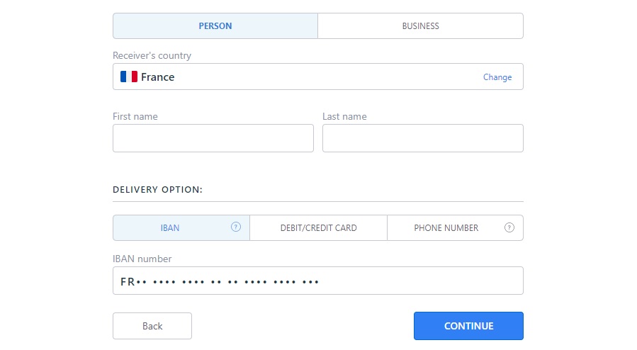This screenshot has width=637, height=350.
Task: Click the First name label
Action: [x=135, y=116]
